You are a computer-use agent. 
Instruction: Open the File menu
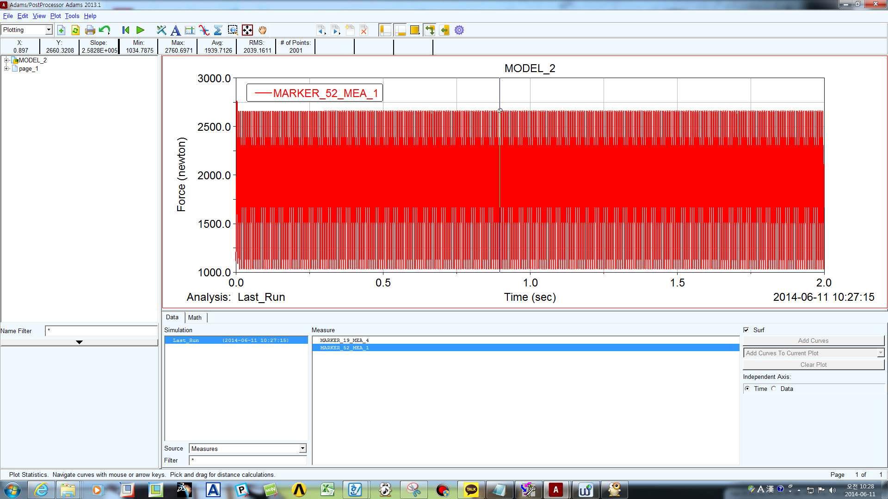click(x=8, y=16)
